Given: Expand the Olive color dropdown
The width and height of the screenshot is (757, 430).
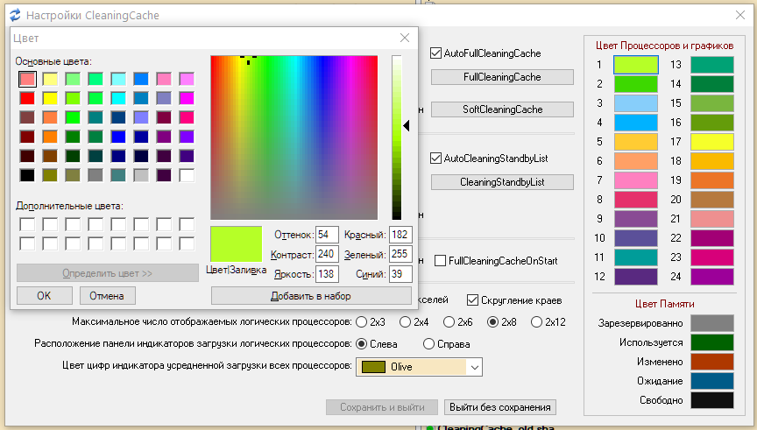Looking at the screenshot, I should click(474, 367).
